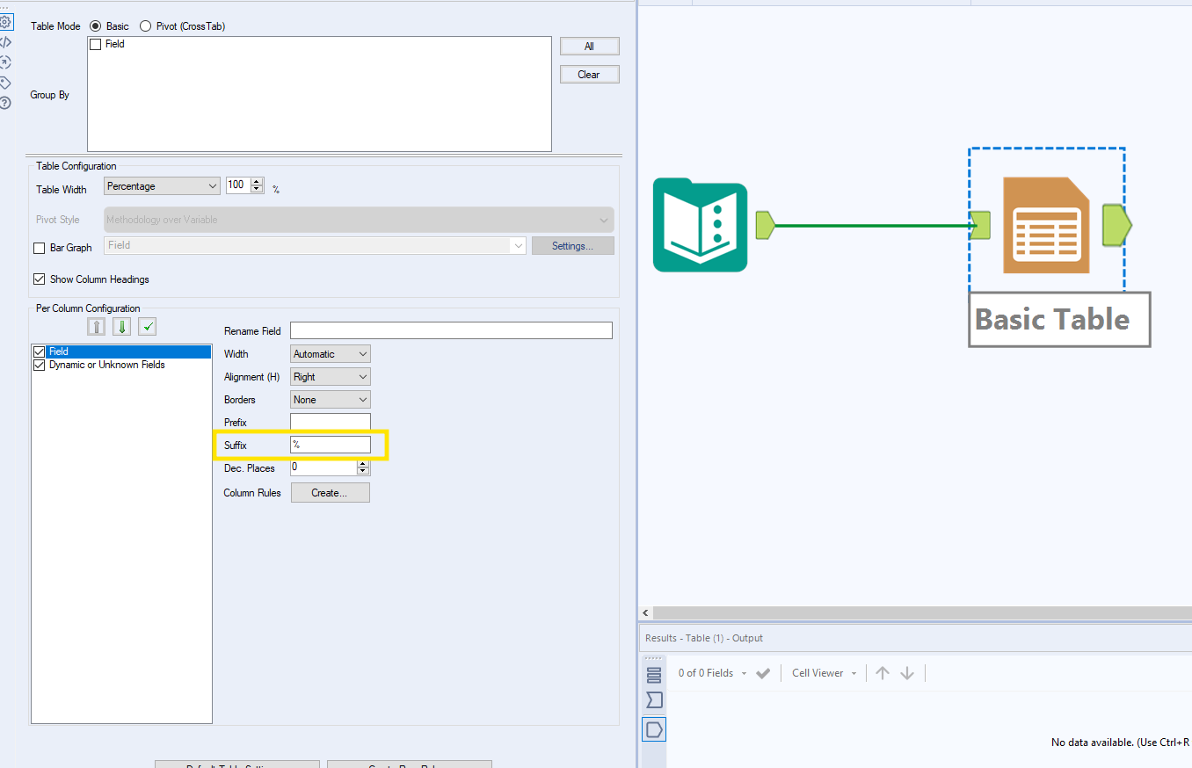Enable the Bar Graph checkbox
1192x768 pixels.
click(39, 248)
